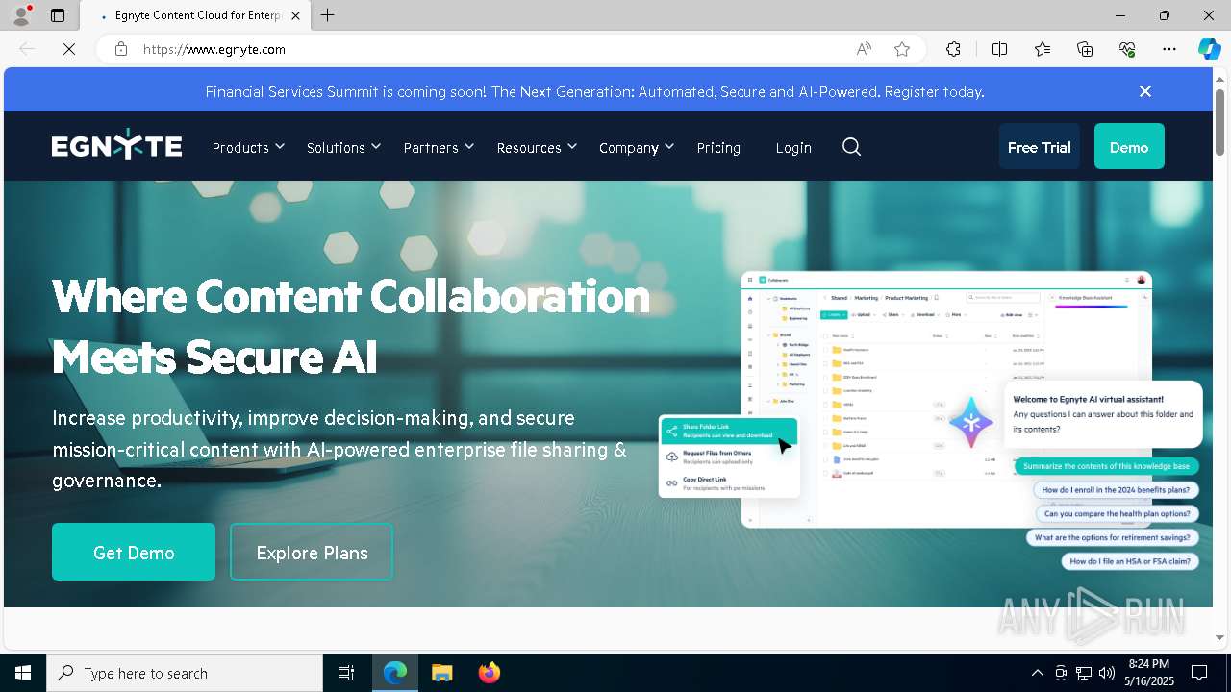This screenshot has width=1231, height=692.
Task: View site information lock icon
Action: [x=121, y=49]
